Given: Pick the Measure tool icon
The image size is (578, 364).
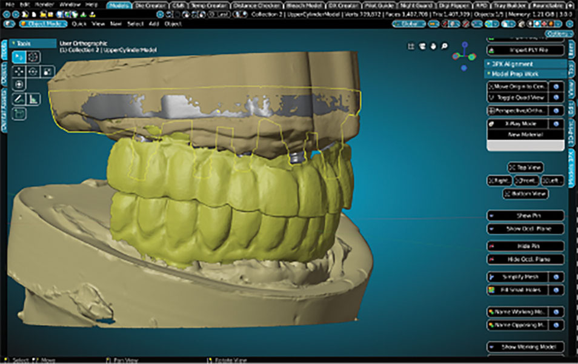Looking at the screenshot, I should click(x=33, y=99).
